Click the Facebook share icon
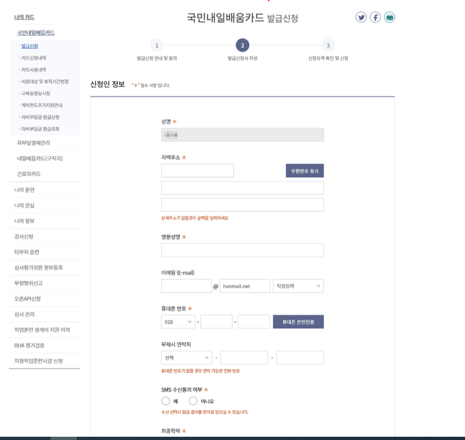The image size is (465, 440). tap(375, 16)
